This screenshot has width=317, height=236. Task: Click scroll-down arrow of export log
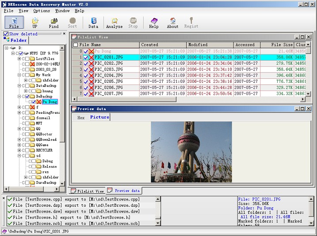click(158, 223)
